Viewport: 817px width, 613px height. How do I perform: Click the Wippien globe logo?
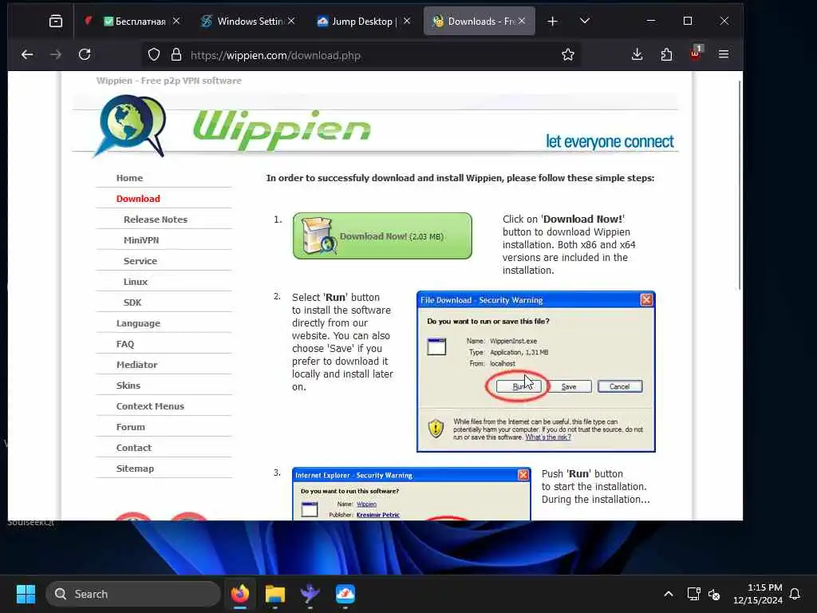[130, 127]
